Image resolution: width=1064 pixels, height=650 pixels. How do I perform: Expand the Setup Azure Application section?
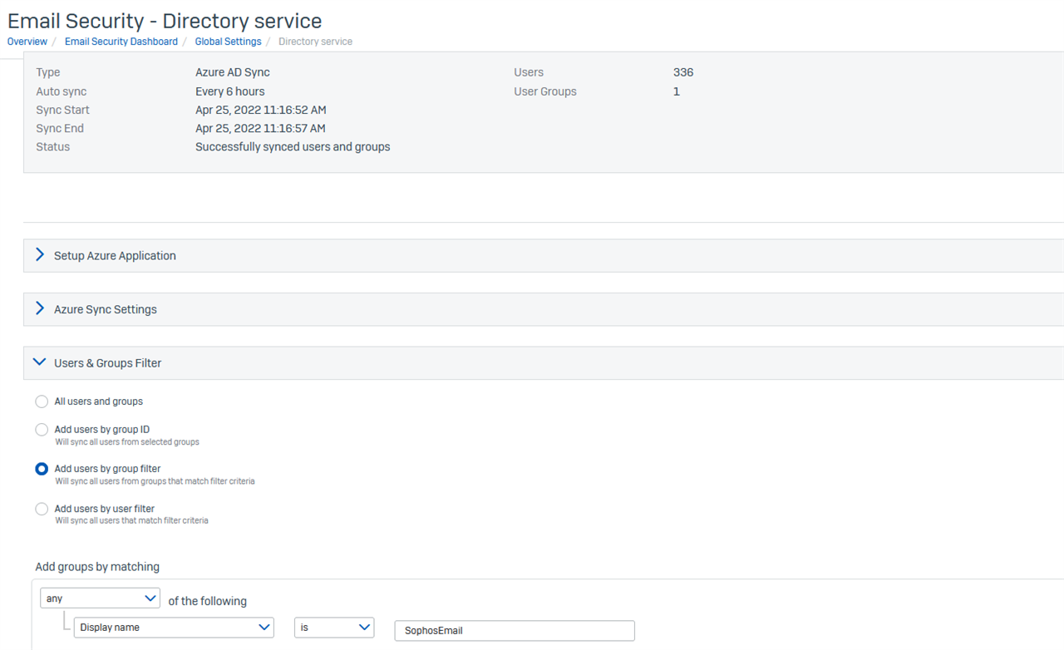point(544,256)
